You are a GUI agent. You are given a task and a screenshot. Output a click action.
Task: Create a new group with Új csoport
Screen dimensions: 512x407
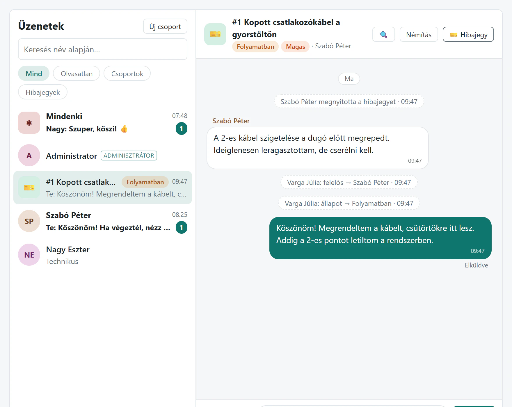(x=165, y=26)
